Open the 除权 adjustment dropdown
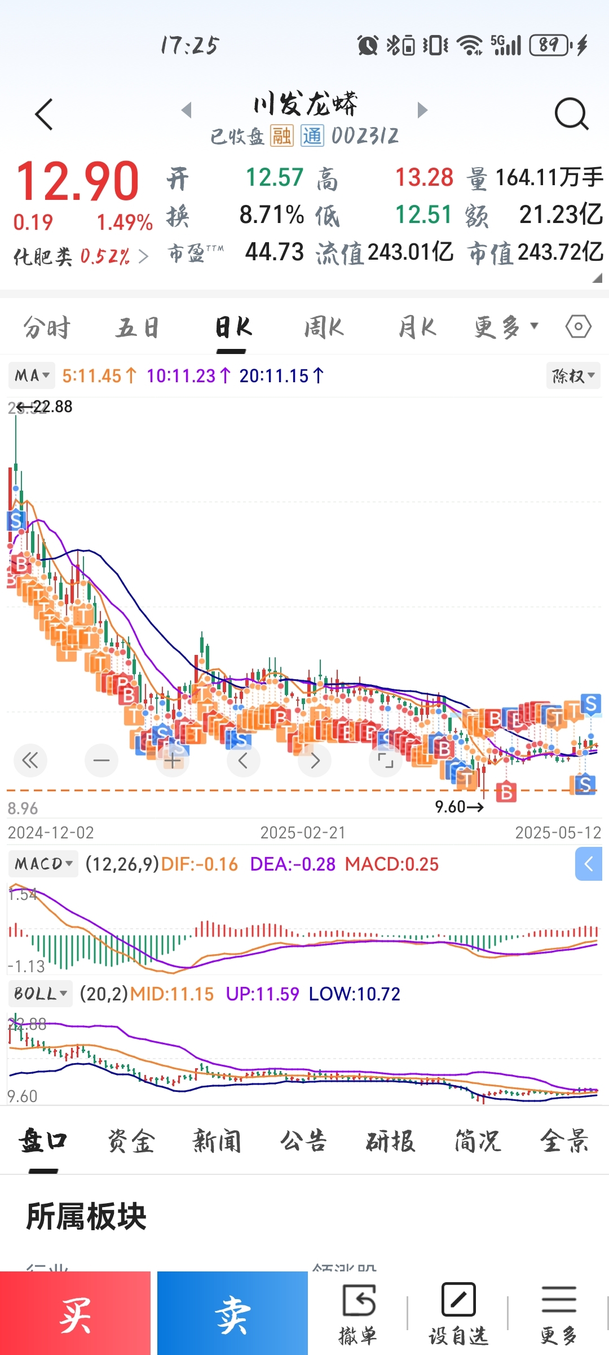 [573, 375]
